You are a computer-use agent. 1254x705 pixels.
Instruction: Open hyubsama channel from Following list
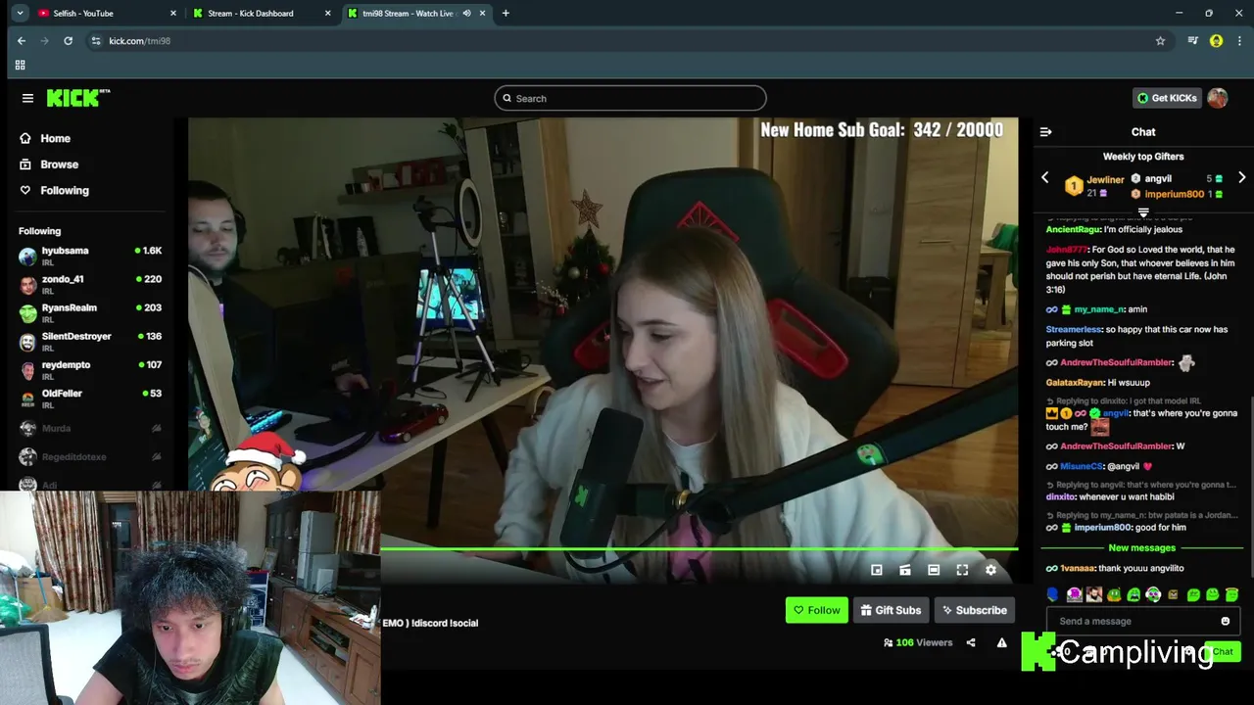90,256
